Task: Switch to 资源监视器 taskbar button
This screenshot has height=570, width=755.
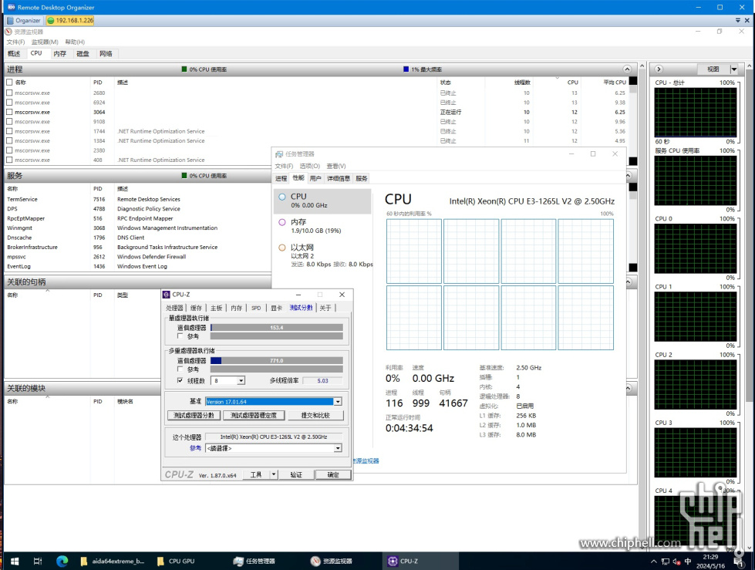Action: click(332, 562)
